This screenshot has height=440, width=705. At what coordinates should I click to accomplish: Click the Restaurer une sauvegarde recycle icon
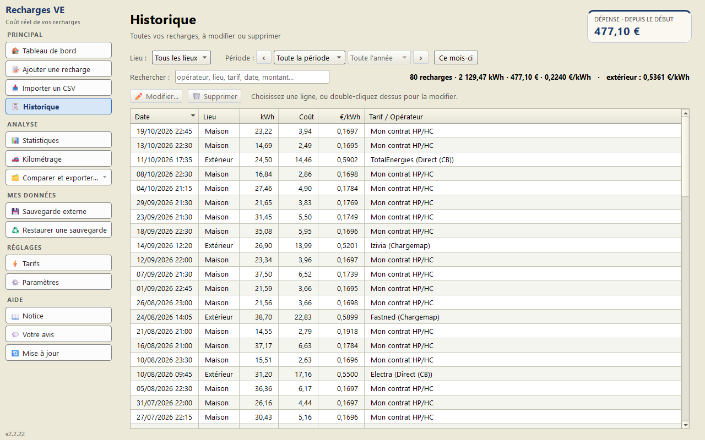click(15, 230)
